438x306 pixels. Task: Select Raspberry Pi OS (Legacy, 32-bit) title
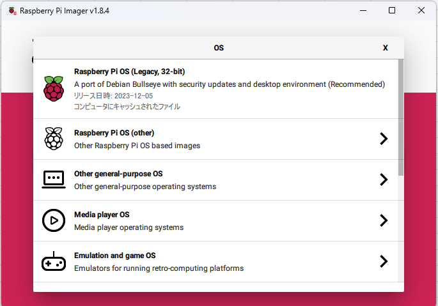129,72
